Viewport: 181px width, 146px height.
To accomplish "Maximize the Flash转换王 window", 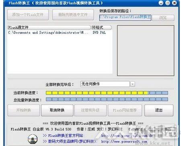I will click(x=168, y=3).
